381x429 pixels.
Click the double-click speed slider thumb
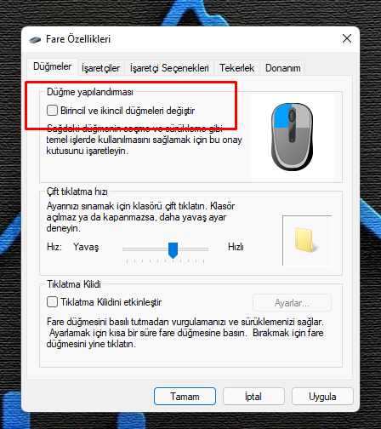173,250
